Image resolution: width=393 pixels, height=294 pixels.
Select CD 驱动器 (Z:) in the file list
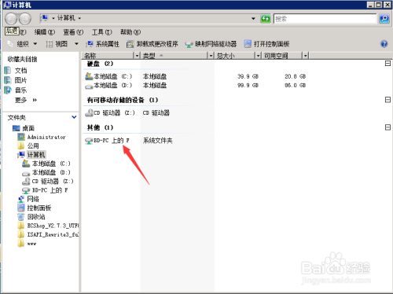110,112
